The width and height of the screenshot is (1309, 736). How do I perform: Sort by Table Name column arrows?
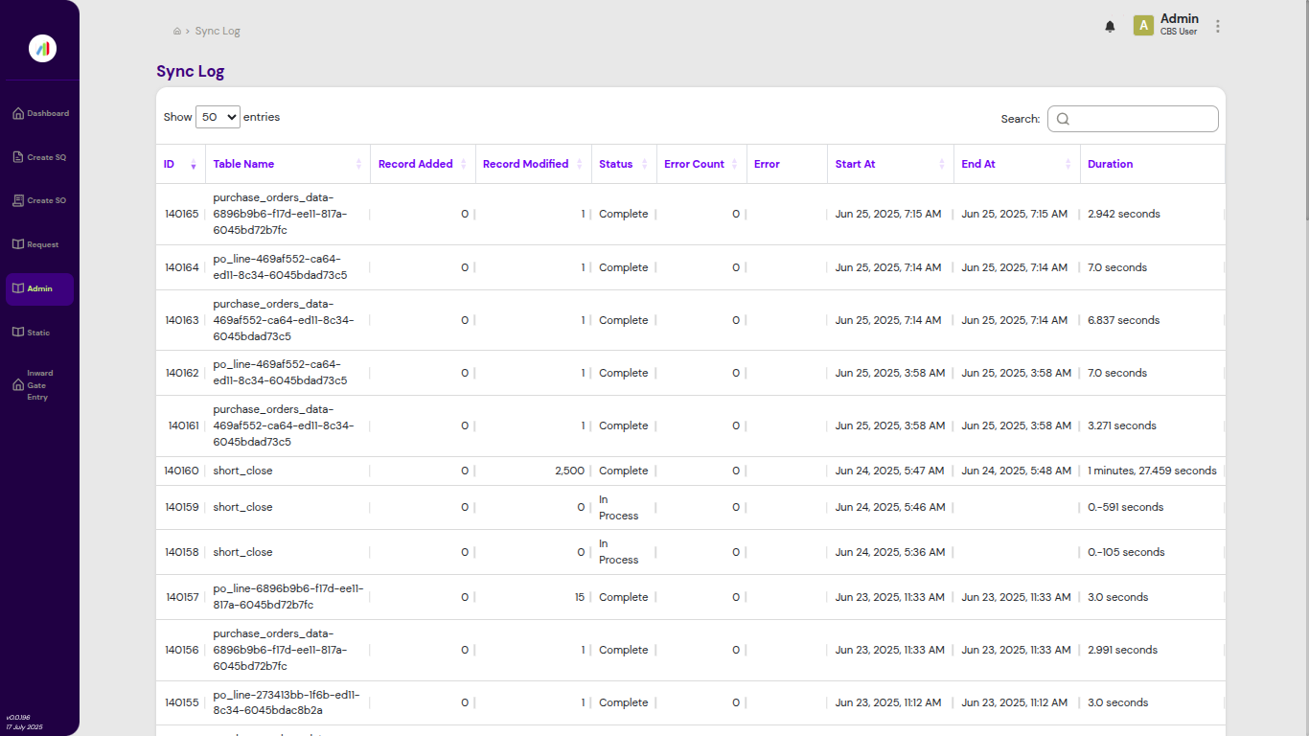[359, 164]
